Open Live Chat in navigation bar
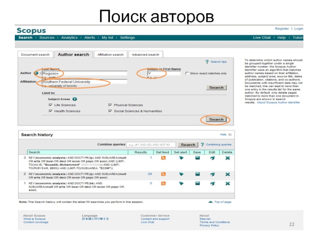Screen dimensions: 313x235 click(x=262, y=38)
